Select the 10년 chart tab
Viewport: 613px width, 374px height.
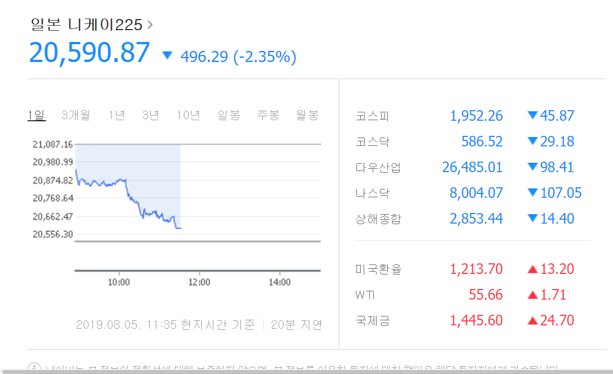[x=188, y=115]
